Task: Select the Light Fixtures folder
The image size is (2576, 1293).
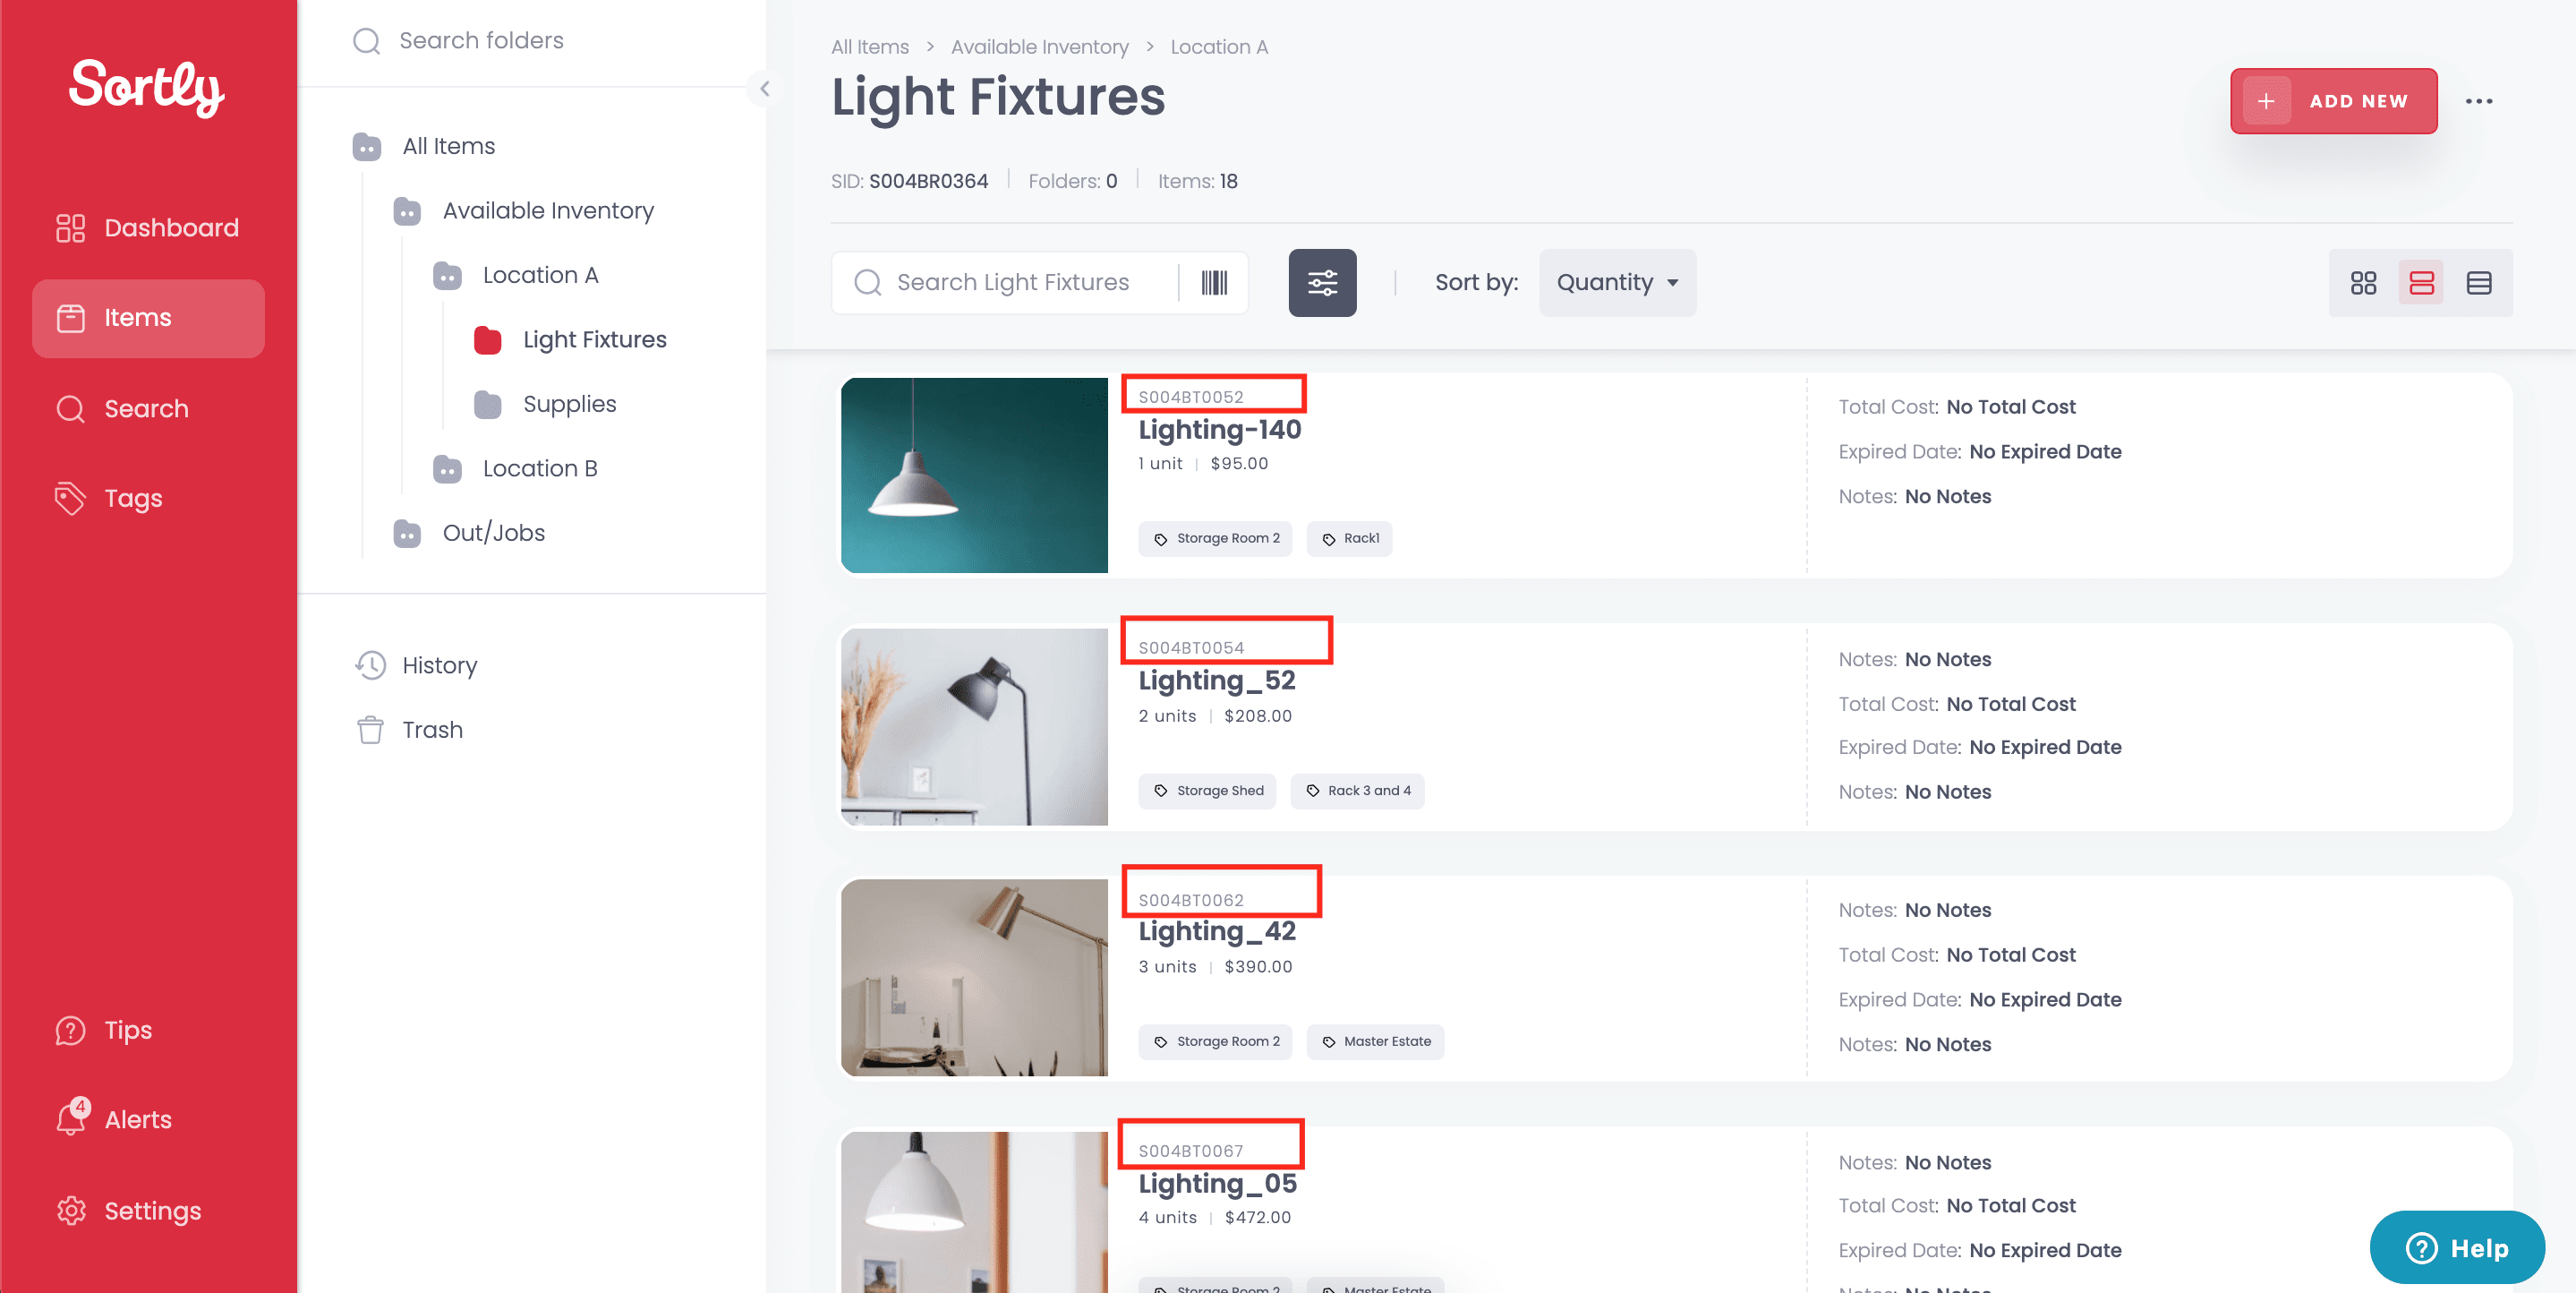Action: 594,339
